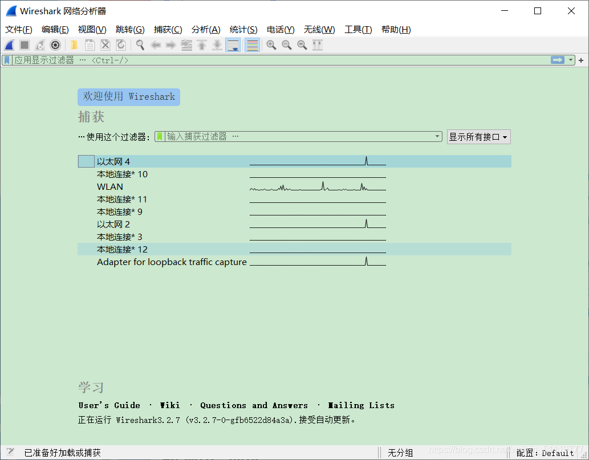Click display filter bookmark icon

[7, 60]
